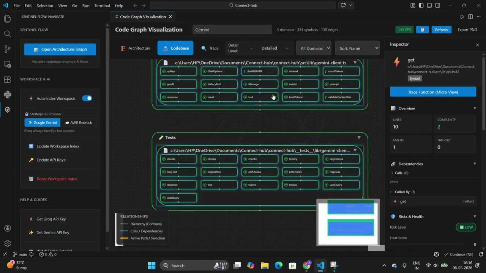486x273 pixels.
Task: Switch to Codebase view mode
Action: [175, 48]
